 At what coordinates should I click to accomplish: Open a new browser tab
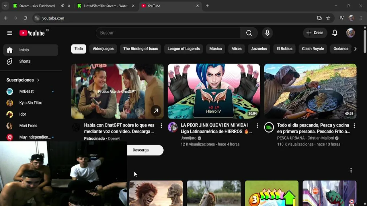click(x=207, y=6)
